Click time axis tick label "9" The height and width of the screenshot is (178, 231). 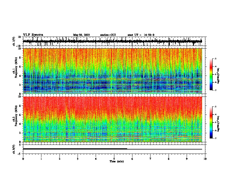coord(187,159)
